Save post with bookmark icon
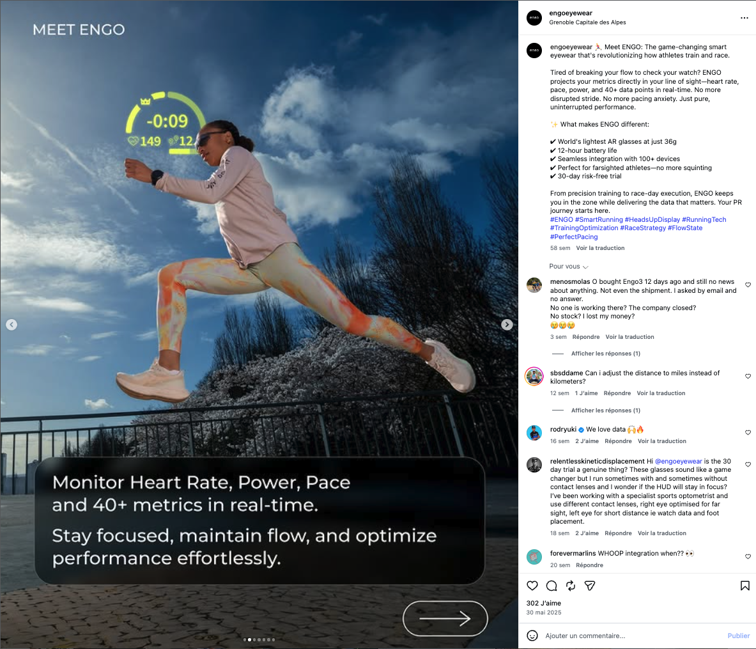 tap(745, 585)
